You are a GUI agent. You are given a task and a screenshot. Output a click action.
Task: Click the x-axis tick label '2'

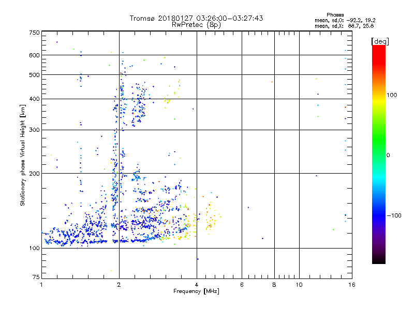[x=119, y=285]
